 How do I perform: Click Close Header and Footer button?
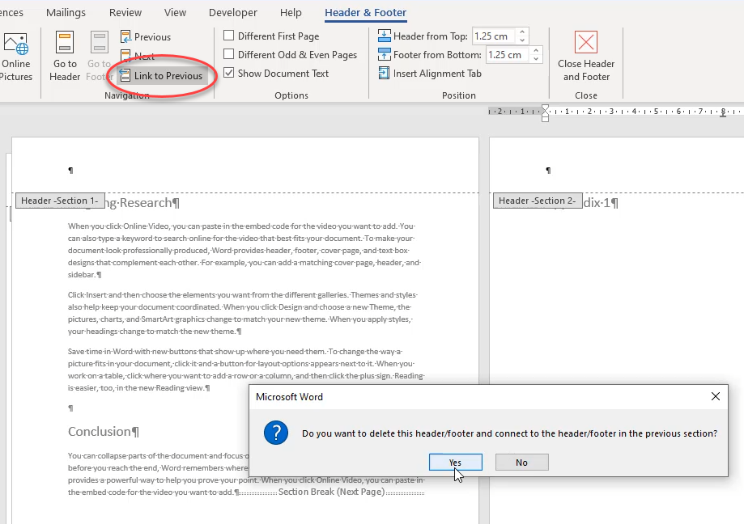(x=586, y=56)
